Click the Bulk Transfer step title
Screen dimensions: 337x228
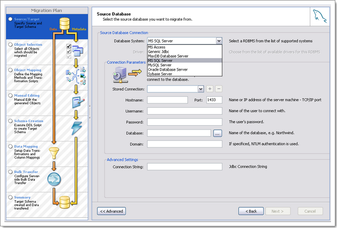pyautogui.click(x=26, y=172)
